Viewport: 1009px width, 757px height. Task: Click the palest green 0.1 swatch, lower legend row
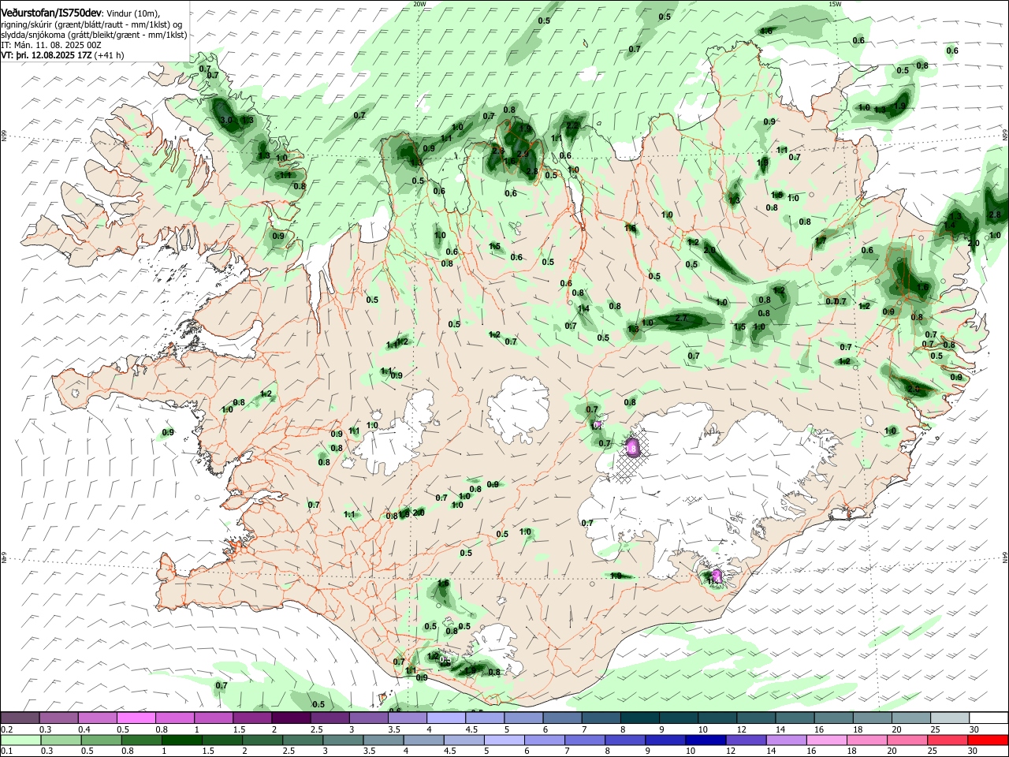[x=20, y=740]
